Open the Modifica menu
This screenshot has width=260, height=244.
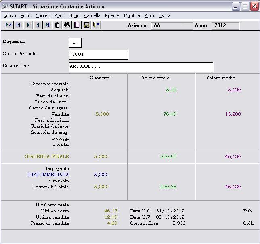(x=132, y=15)
